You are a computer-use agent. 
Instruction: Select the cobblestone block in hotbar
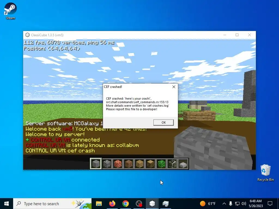pyautogui.click(x=107, y=164)
